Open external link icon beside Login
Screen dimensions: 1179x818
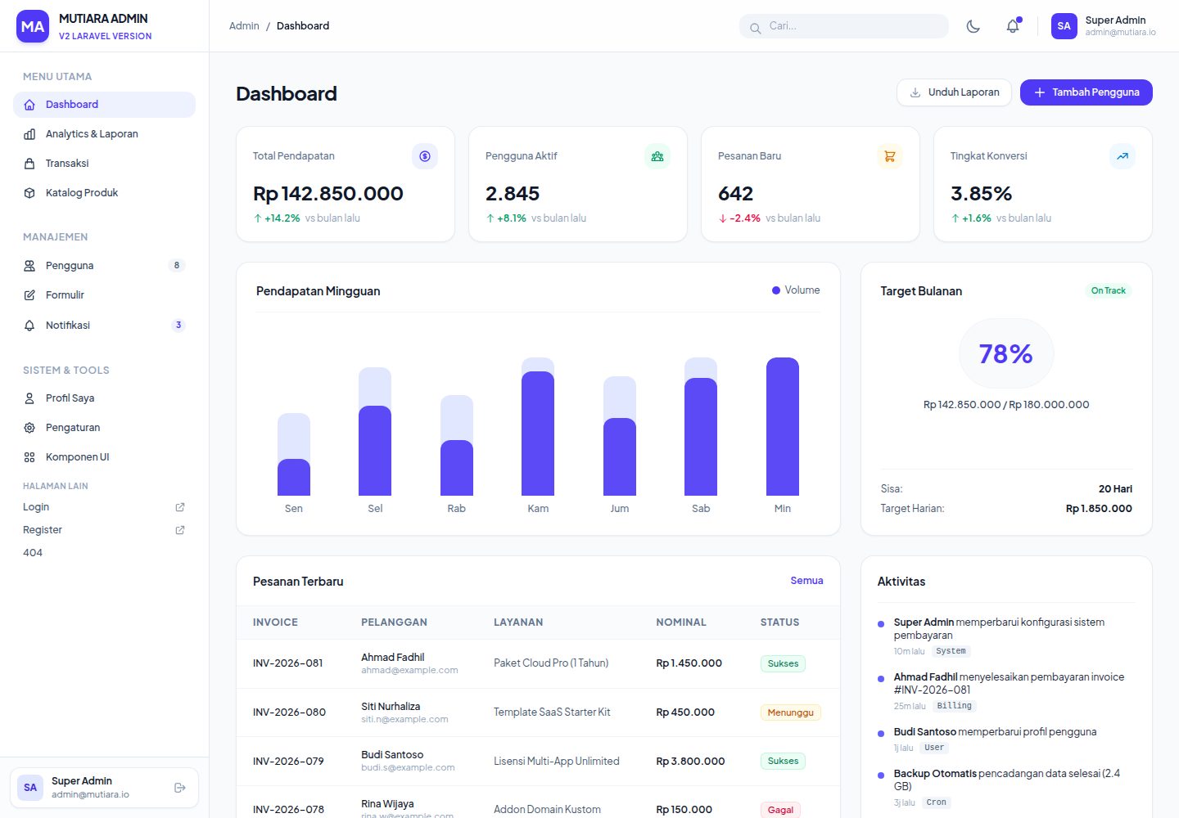[x=180, y=507]
